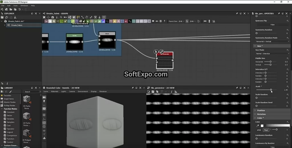Click the eyedropper icon in Color section
Viewport: 292px width, 148px height.
[x=257, y=126]
